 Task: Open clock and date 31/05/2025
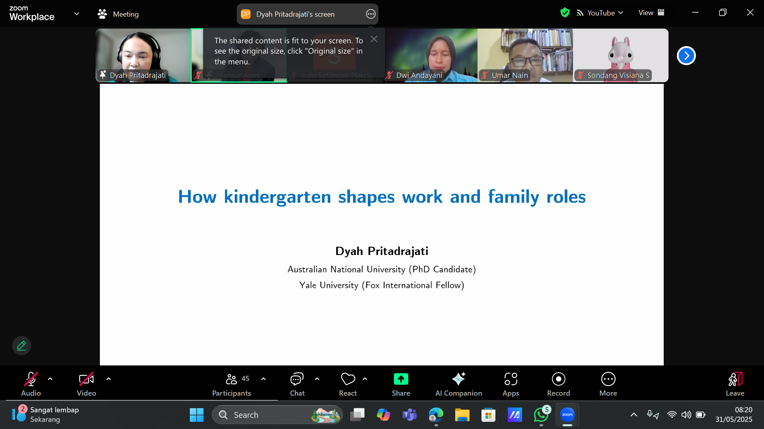coord(734,415)
